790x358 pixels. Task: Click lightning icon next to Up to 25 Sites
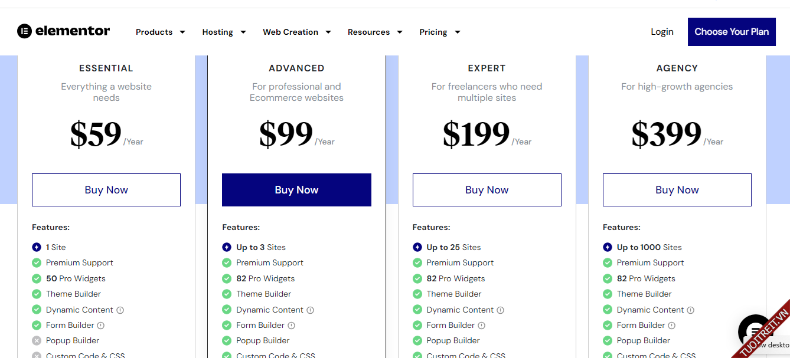click(x=417, y=248)
